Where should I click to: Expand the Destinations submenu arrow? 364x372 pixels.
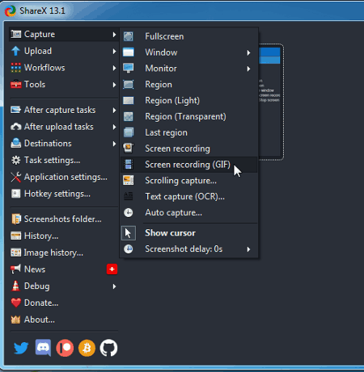pos(114,144)
